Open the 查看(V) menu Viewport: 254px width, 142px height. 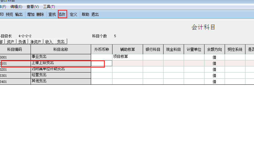[32, 7]
